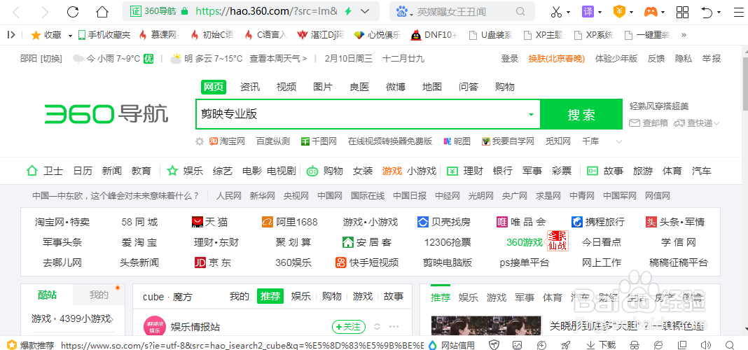Viewport: 748px width, 350px height.
Task: Select the 图片 search tab
Action: click(x=323, y=87)
